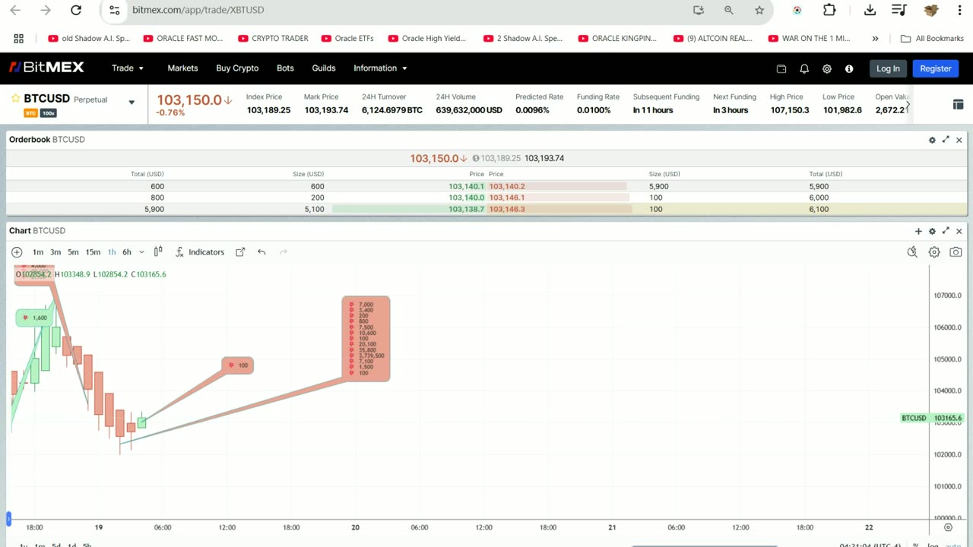This screenshot has width=973, height=547.
Task: Click the BTCUSD price label 103165.6 on chart
Action: 932,418
